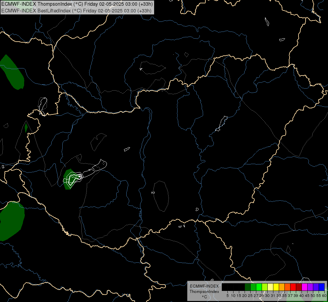Click the blue 55-60 legend swatch

tap(322, 287)
